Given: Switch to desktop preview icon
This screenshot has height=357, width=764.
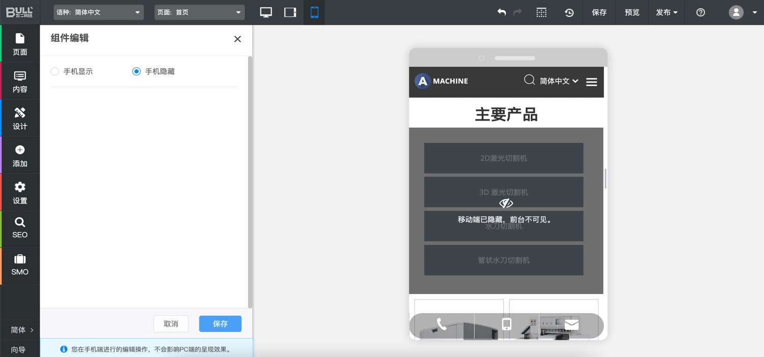Looking at the screenshot, I should (266, 12).
